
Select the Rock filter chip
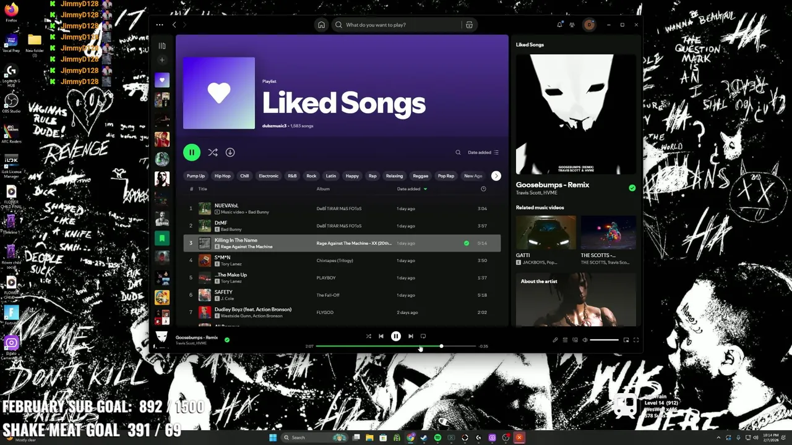click(311, 176)
